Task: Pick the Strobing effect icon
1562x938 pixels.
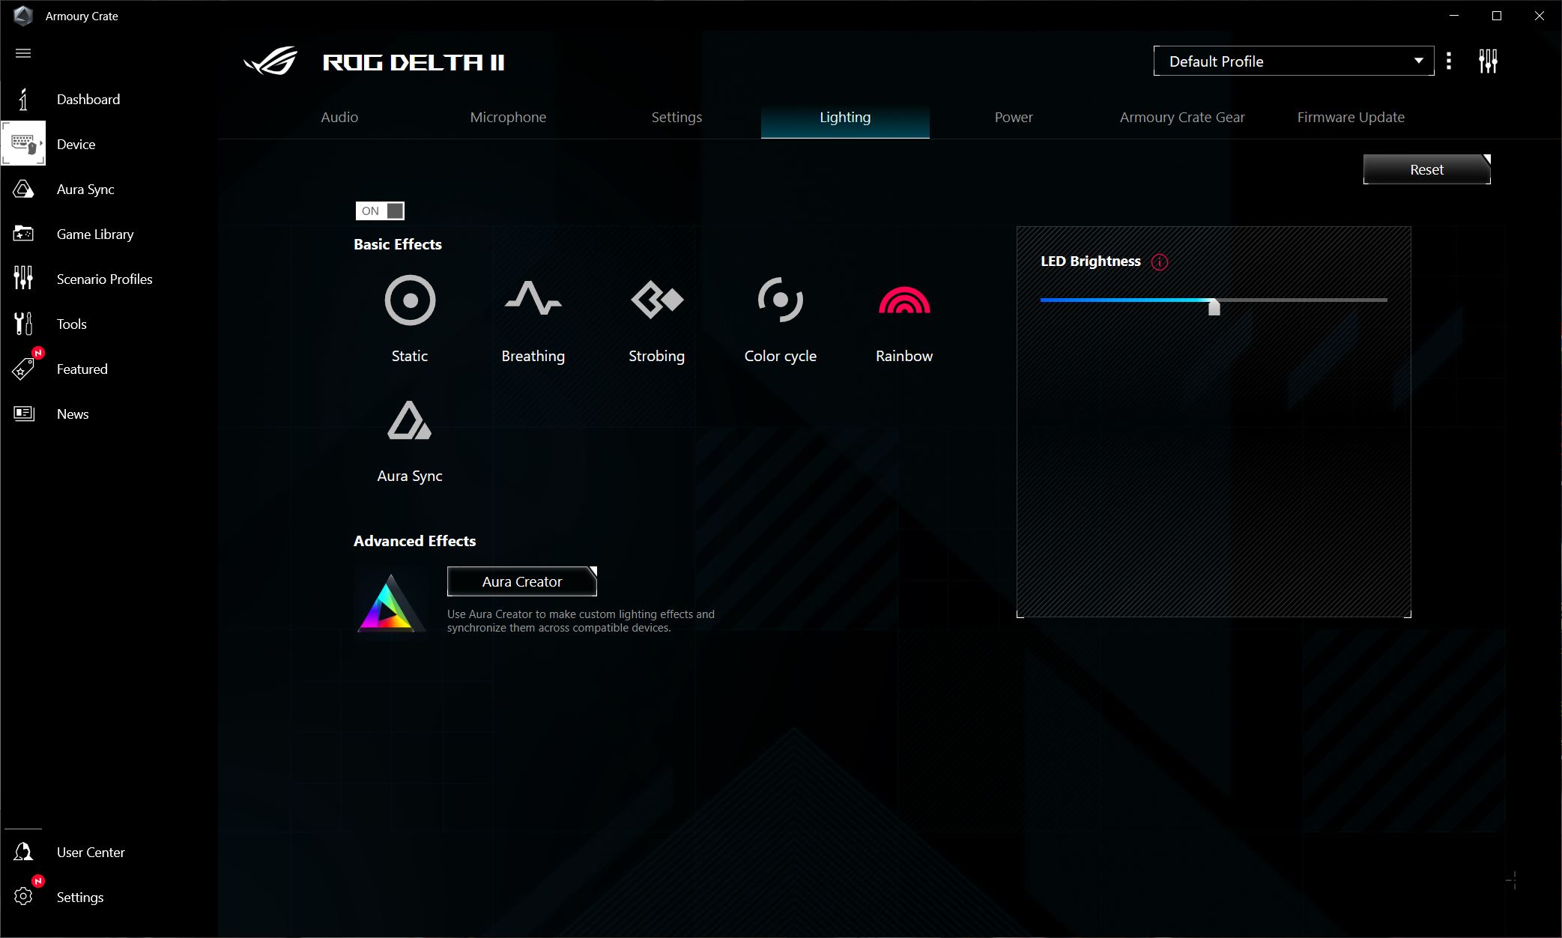Action: tap(657, 300)
